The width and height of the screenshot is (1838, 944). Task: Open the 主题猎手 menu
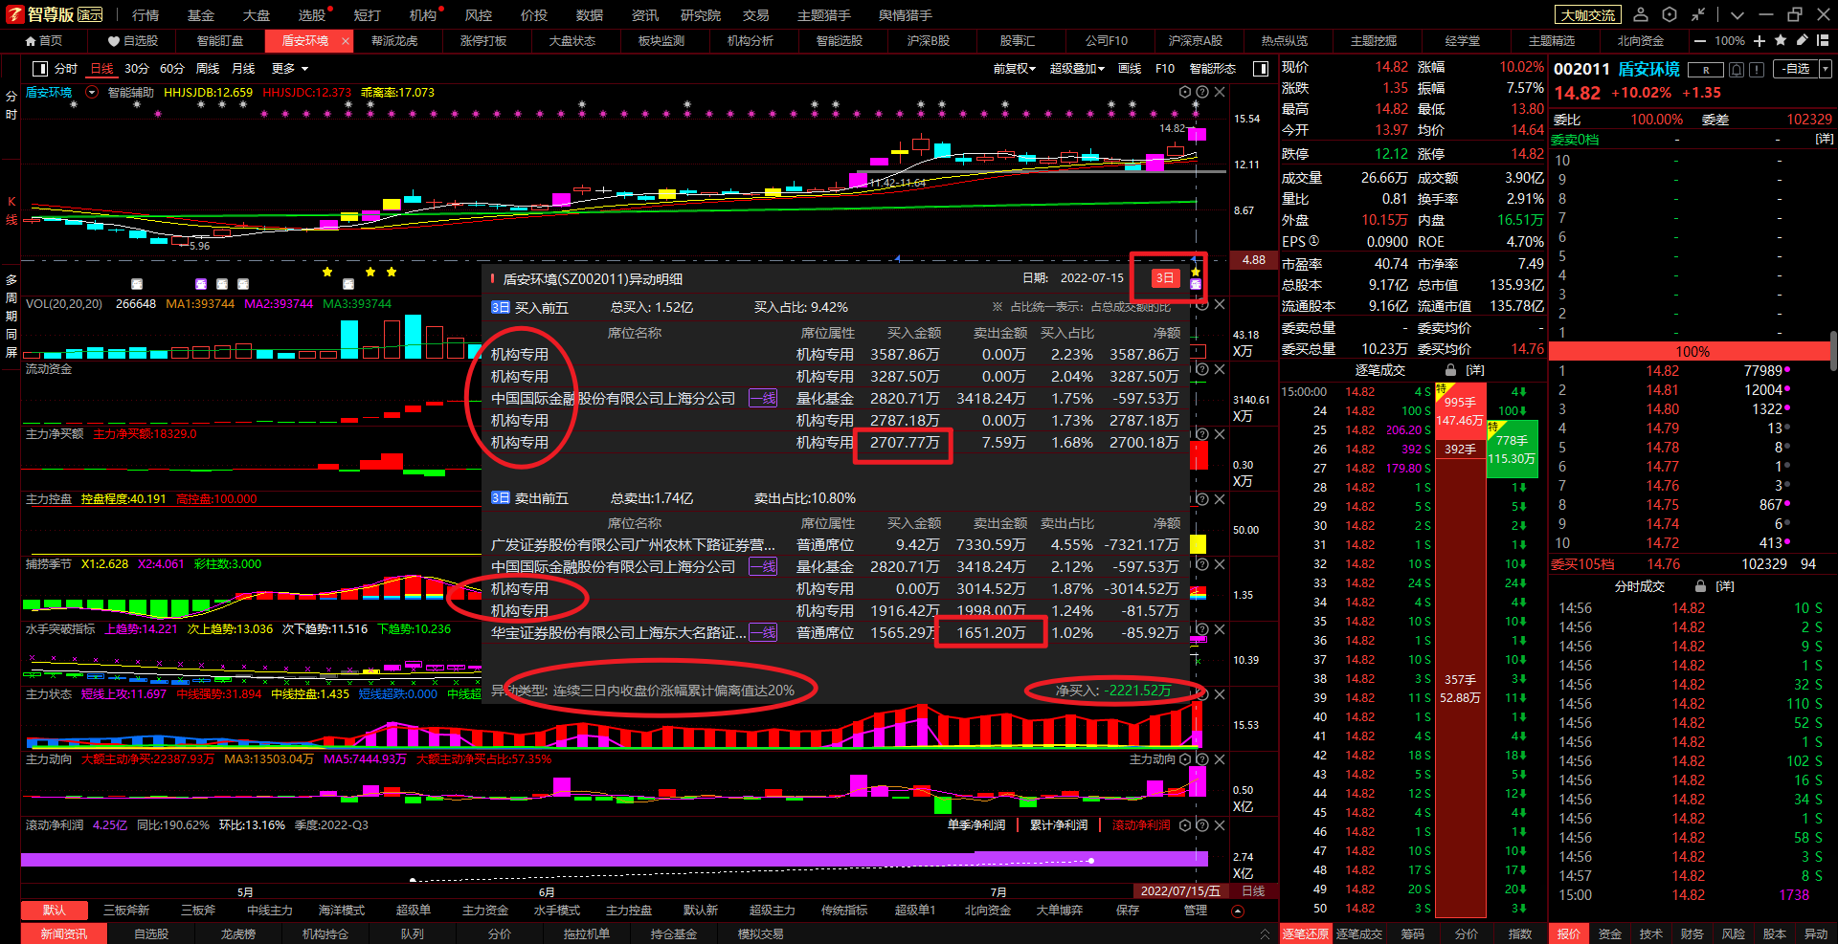click(824, 15)
